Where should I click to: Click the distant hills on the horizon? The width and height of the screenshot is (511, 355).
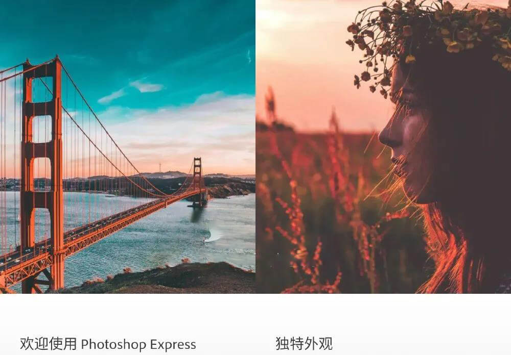(163, 175)
